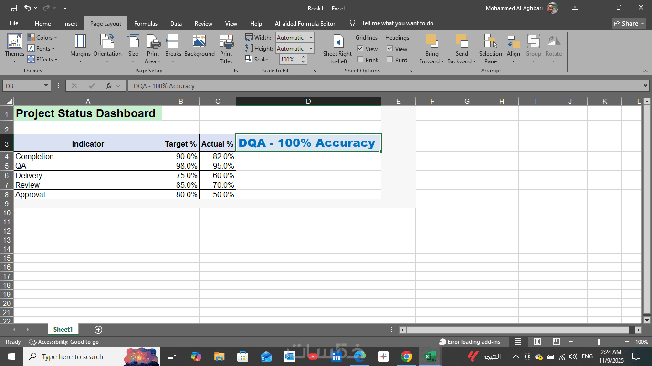Screen dimensions: 652x366
Task: Set the Print Area
Action: pyautogui.click(x=153, y=49)
